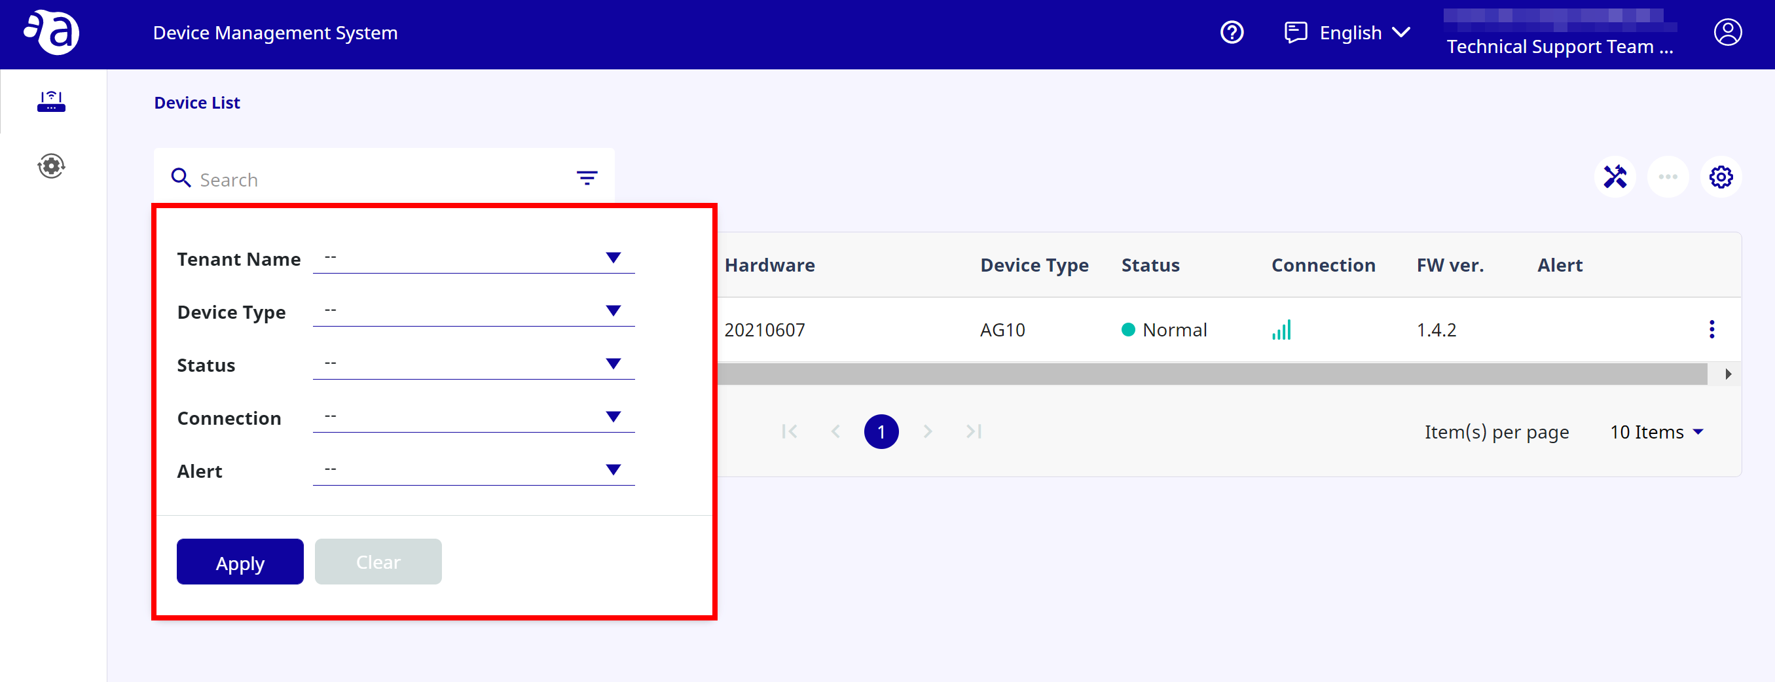The height and width of the screenshot is (682, 1775).
Task: Click the table horizontal scrollbar right arrow
Action: (1727, 374)
